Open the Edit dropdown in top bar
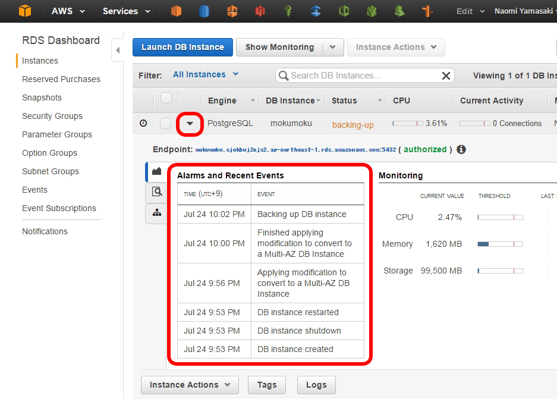This screenshot has width=557, height=399. (470, 11)
